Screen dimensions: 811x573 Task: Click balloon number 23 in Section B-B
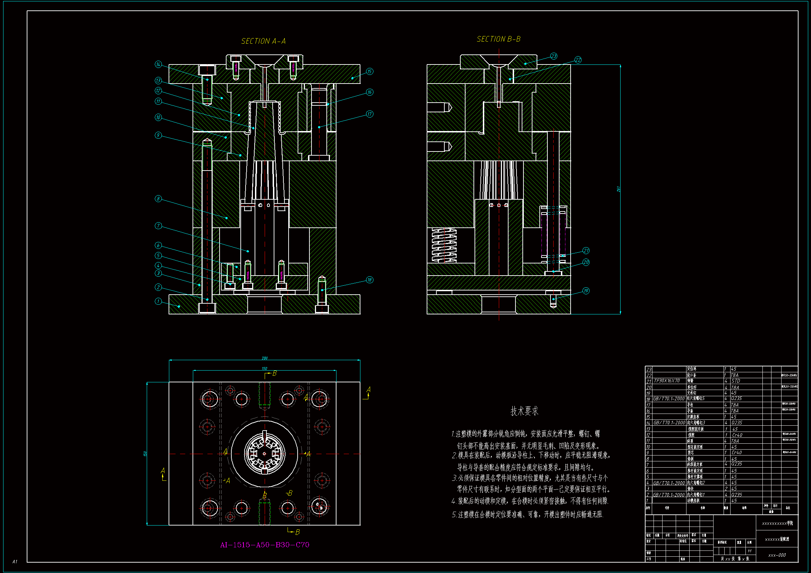click(554, 56)
